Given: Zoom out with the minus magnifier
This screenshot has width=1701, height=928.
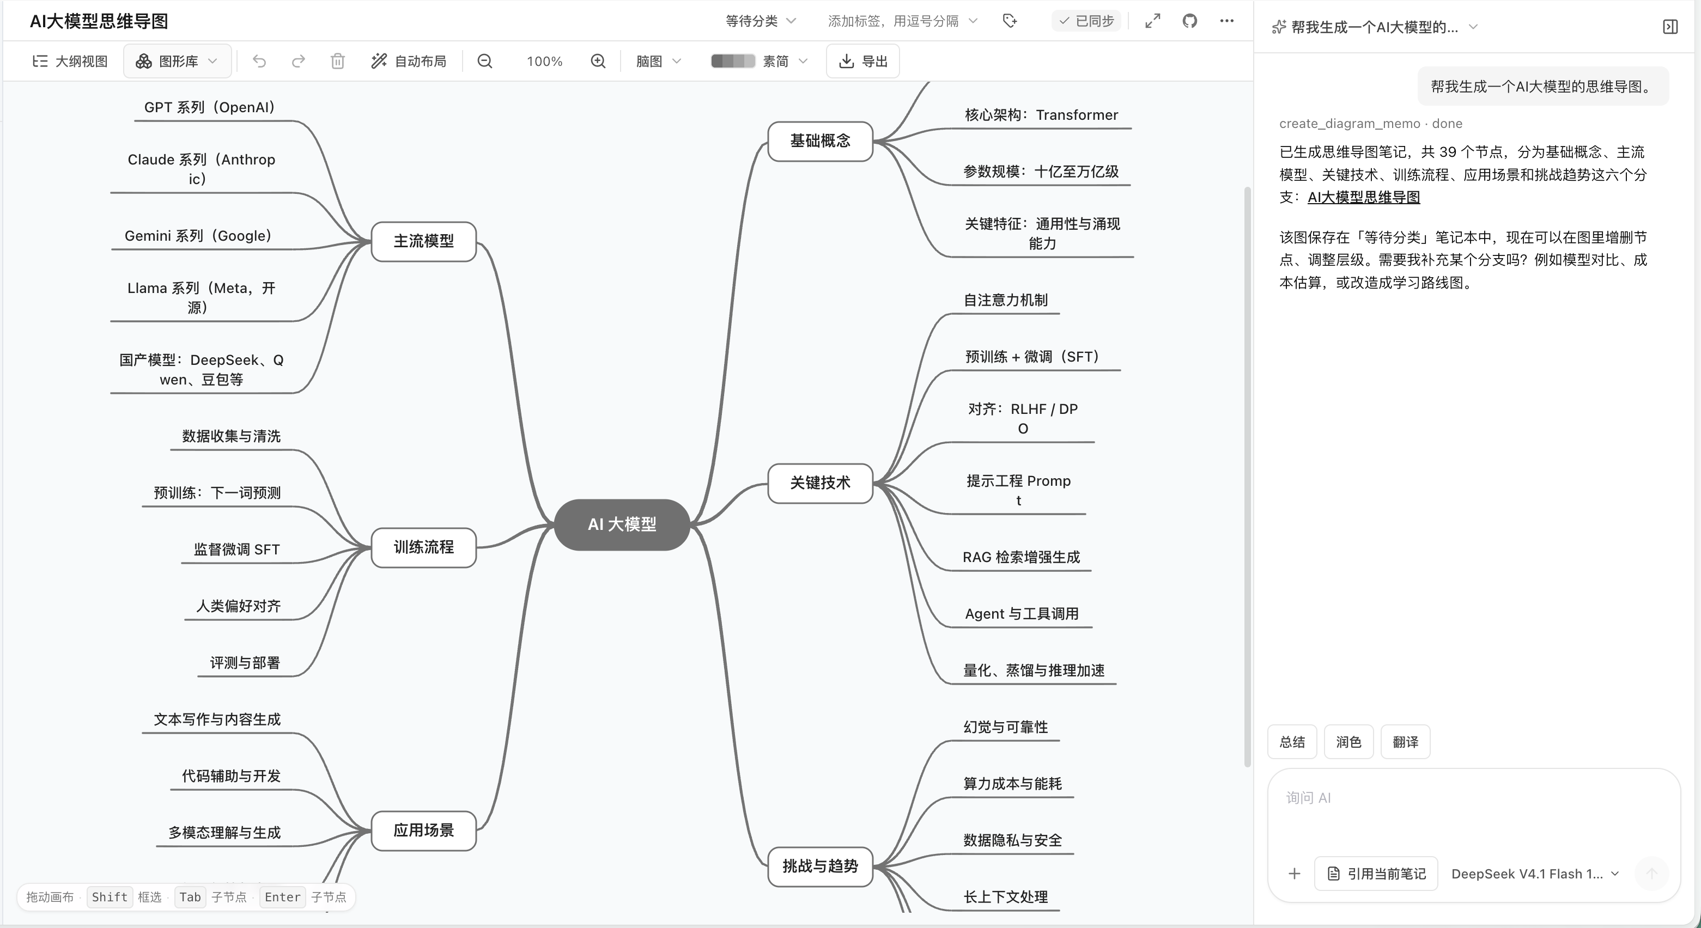Looking at the screenshot, I should click(485, 62).
